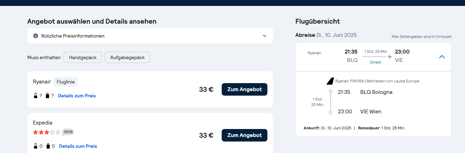
Task: Expand the Nützliche Preisinformationen panel chevron
Action: pyautogui.click(x=265, y=36)
